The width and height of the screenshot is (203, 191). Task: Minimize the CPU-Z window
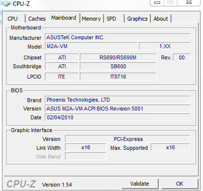click(157, 3)
